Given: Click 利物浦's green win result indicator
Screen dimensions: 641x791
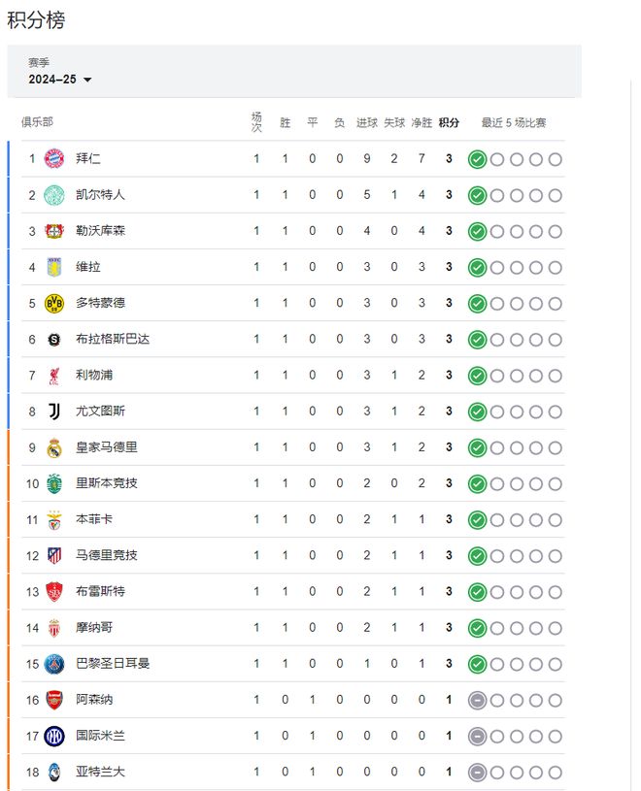Looking at the screenshot, I should [x=477, y=376].
